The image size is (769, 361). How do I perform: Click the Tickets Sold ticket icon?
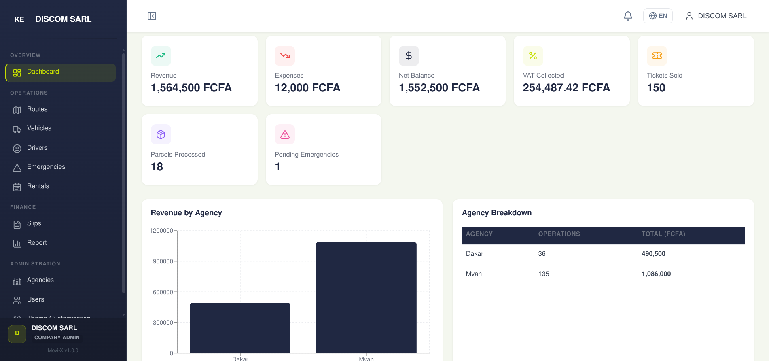[657, 56]
